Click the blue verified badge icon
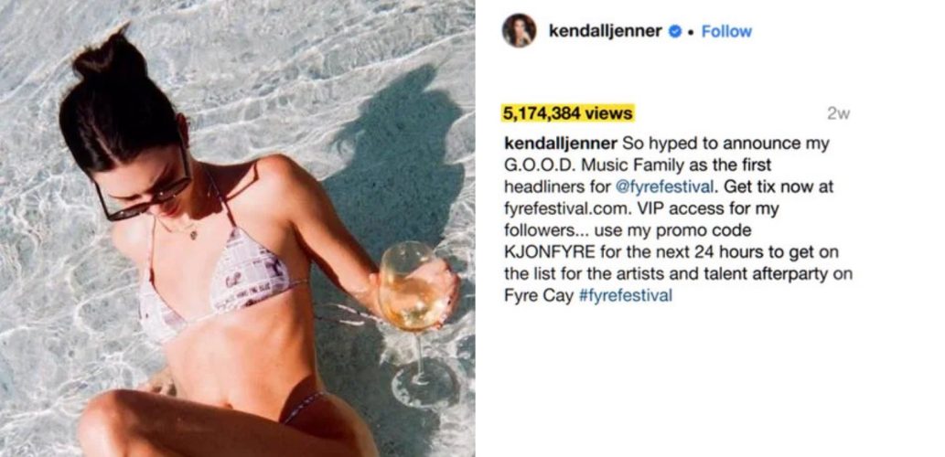 675,31
